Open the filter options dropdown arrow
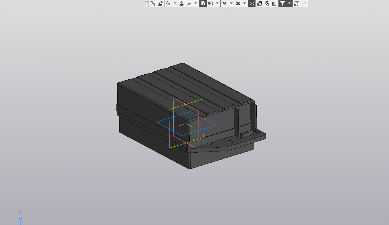 289,3
